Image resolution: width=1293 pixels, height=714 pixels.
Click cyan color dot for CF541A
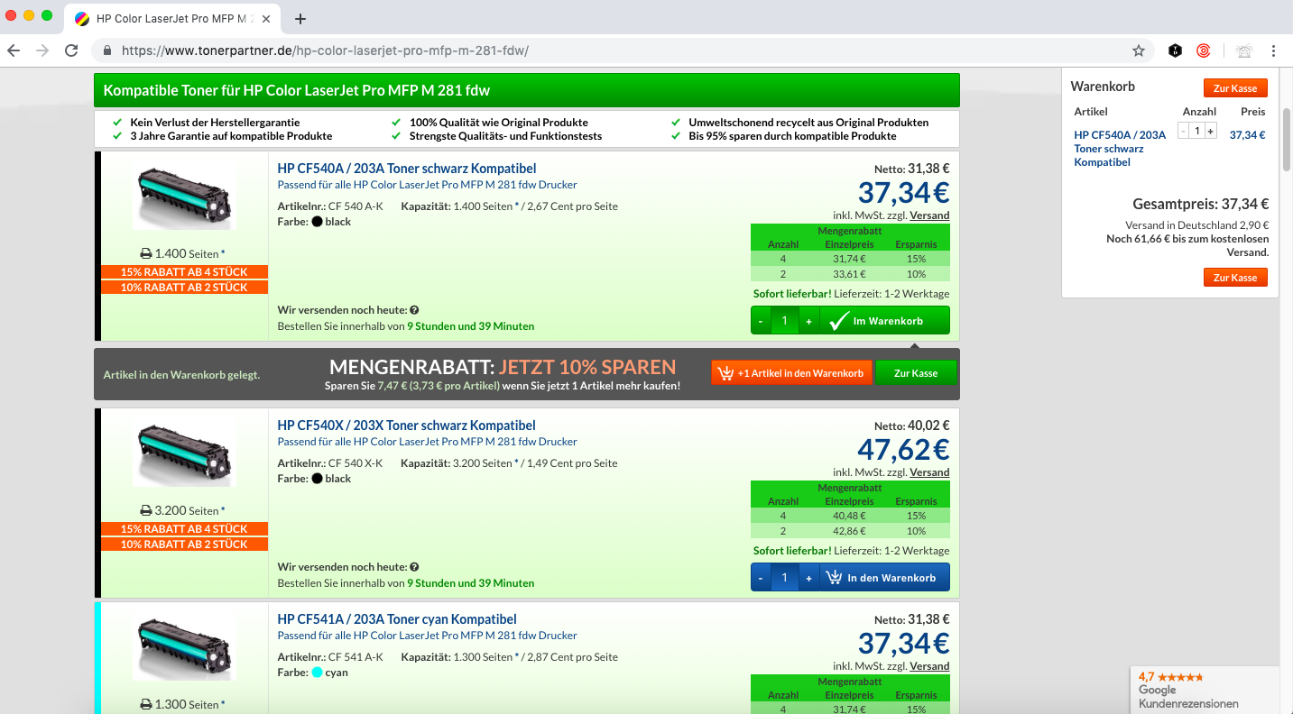(317, 673)
